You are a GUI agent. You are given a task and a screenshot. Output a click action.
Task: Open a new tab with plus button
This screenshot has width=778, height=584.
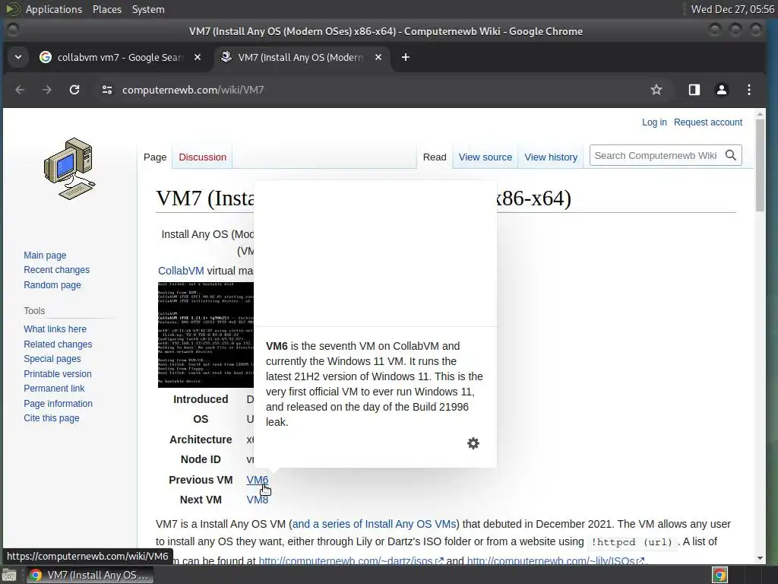click(406, 57)
